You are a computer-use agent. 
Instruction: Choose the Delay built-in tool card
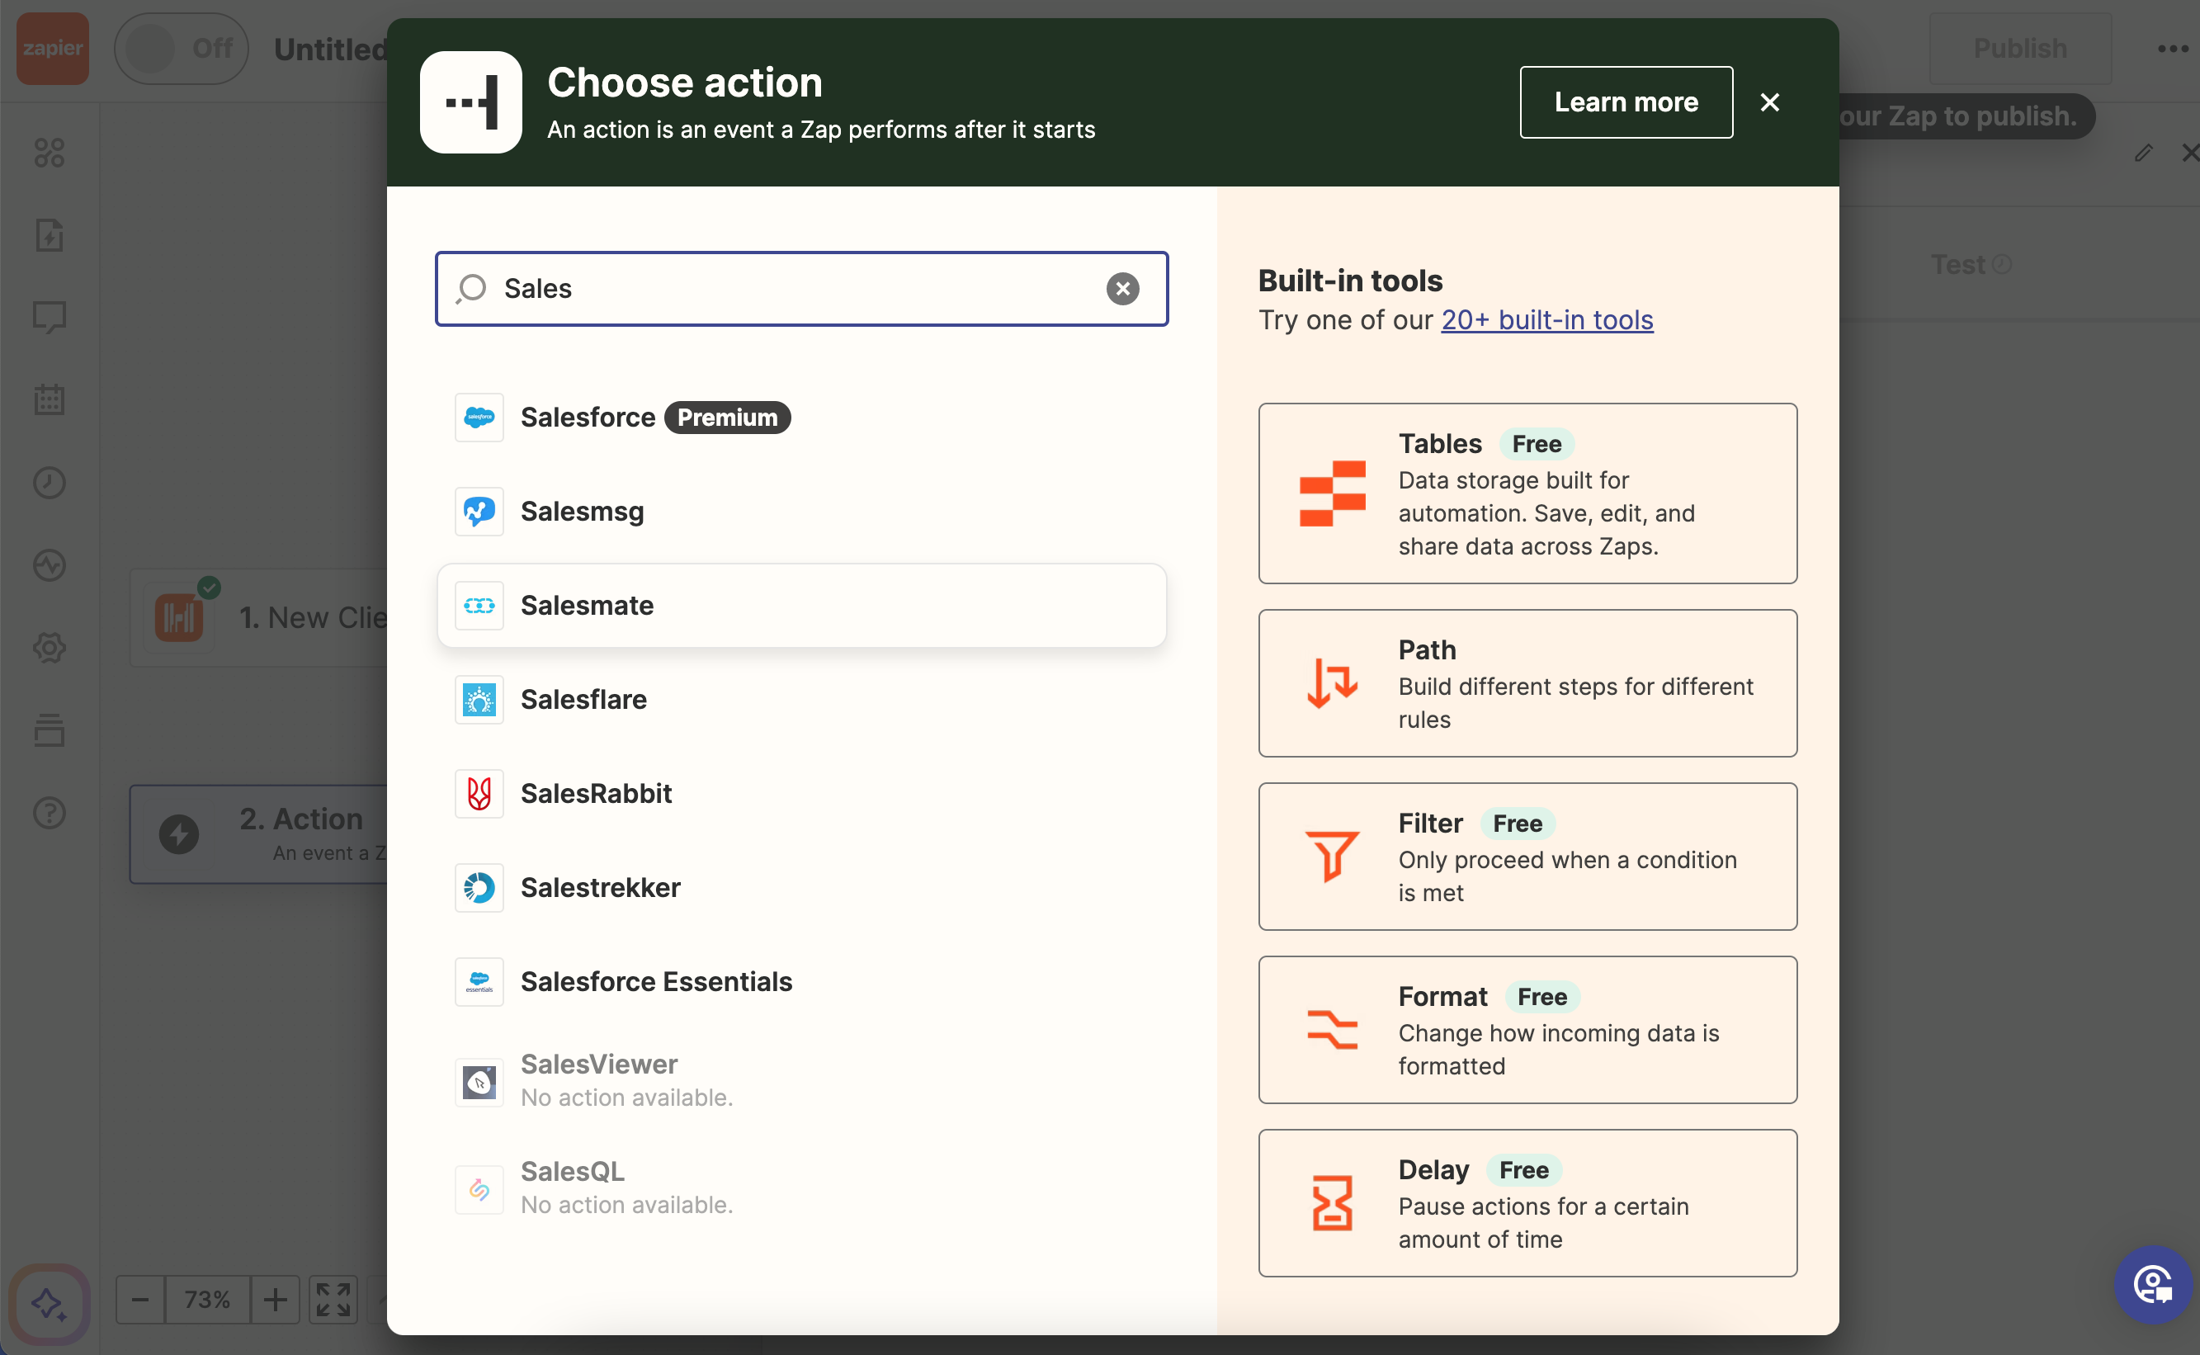pos(1527,1203)
